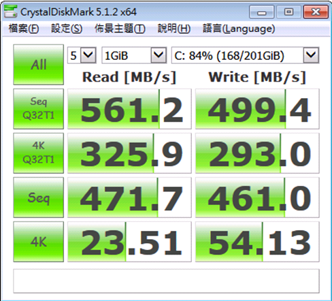The image size is (332, 301).
Task: Close the CrystalDiskMark window
Action: click(316, 12)
